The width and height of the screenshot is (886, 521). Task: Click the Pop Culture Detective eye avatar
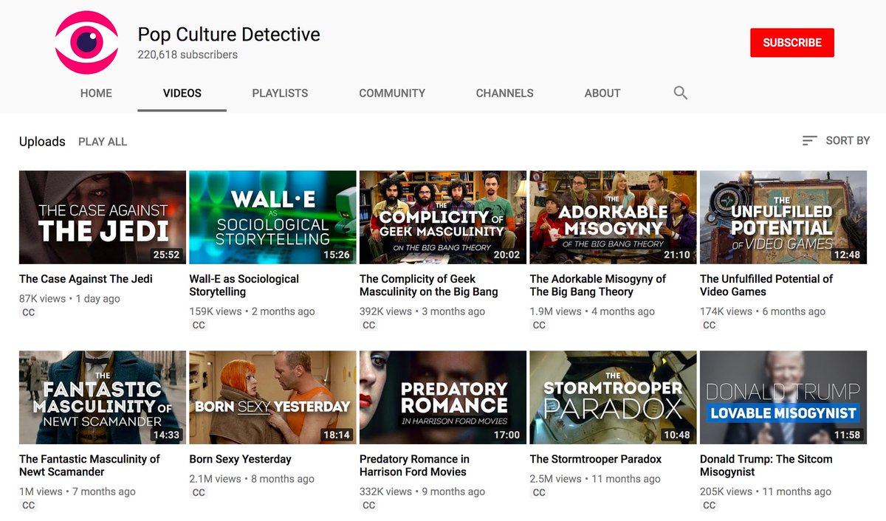tap(86, 43)
